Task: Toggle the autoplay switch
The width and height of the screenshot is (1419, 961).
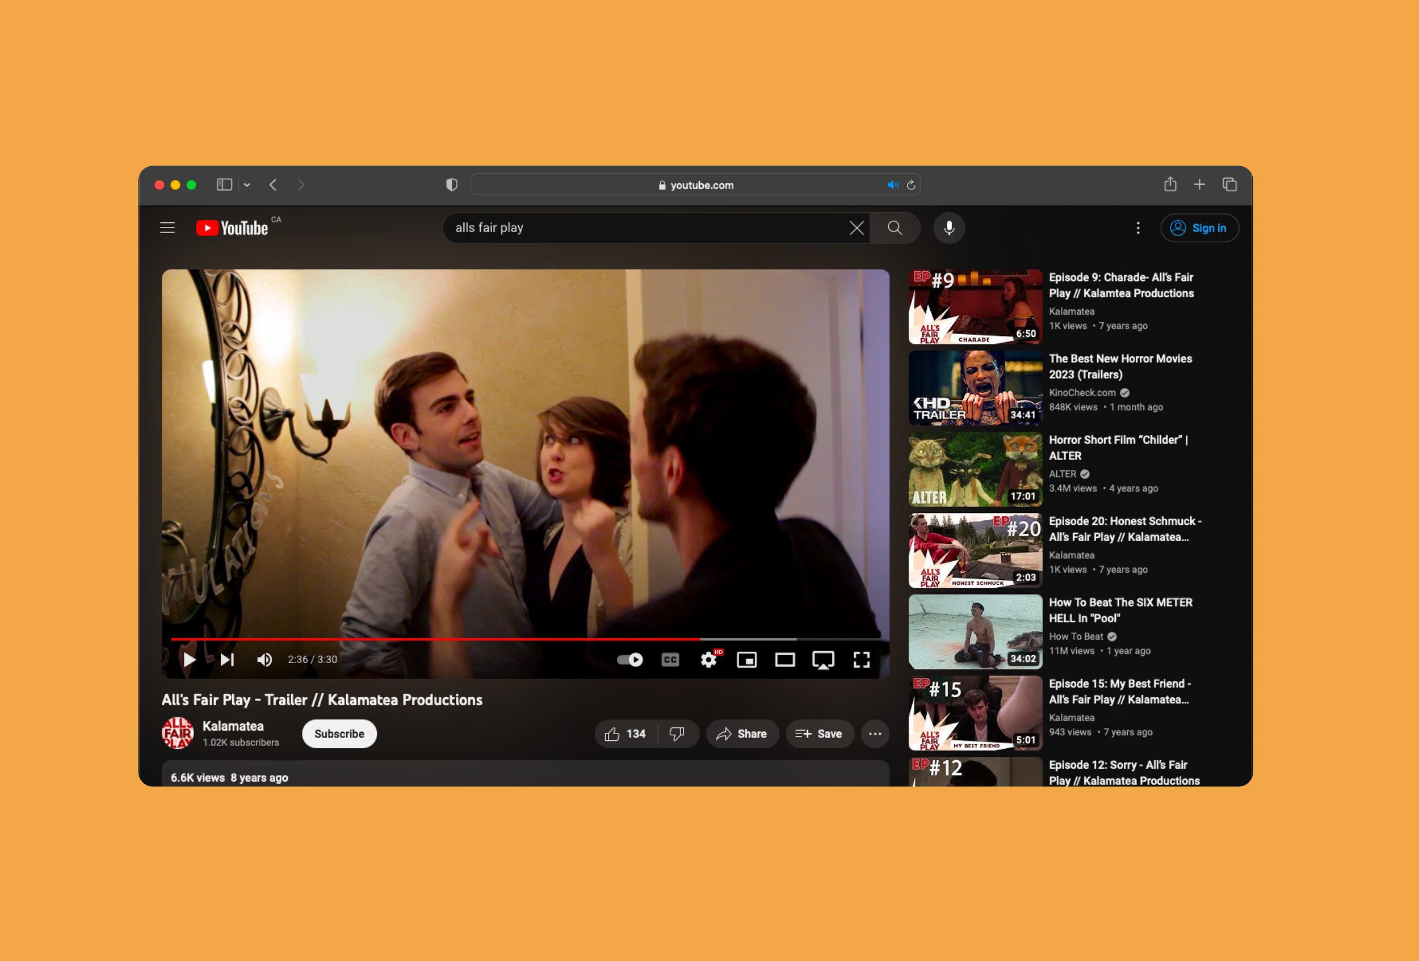Action: (x=629, y=660)
